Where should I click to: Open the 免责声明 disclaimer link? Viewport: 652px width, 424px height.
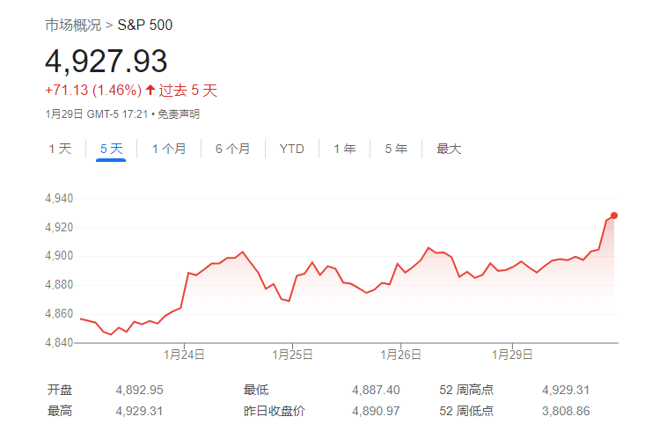pos(179,113)
